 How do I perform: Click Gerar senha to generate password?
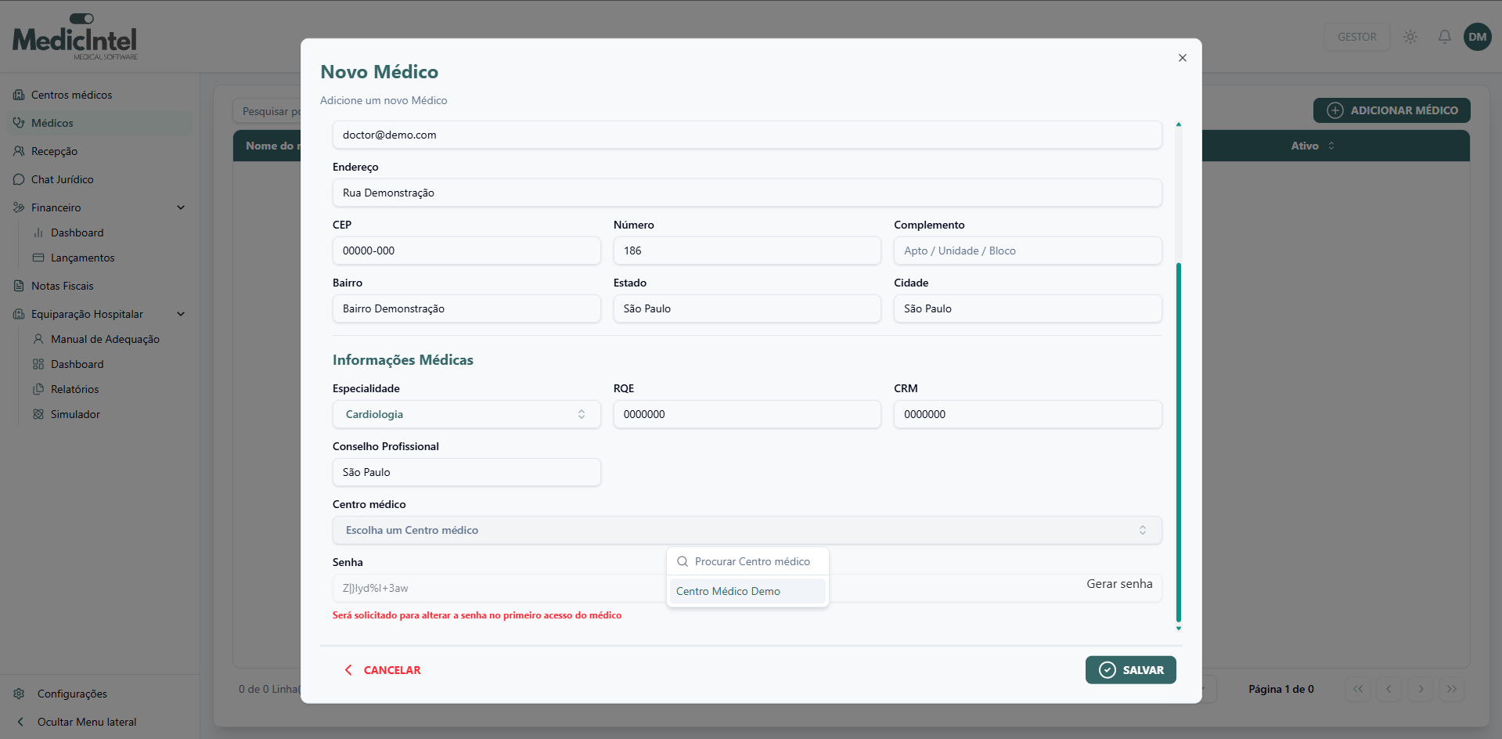click(1118, 584)
